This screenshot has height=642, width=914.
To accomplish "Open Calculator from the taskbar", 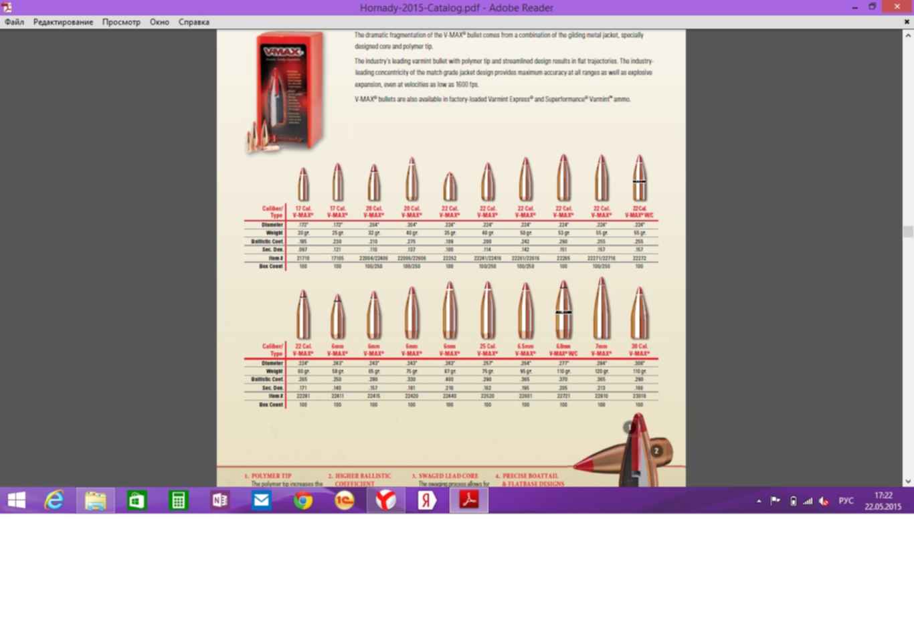I will pos(179,500).
